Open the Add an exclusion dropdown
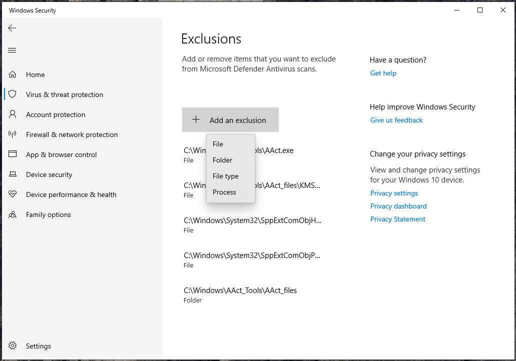 click(230, 119)
